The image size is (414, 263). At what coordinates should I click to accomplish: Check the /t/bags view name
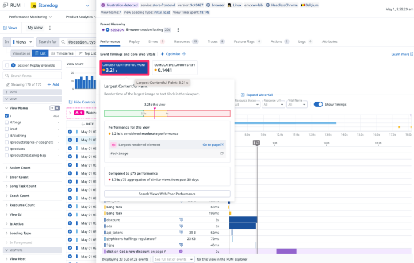tap(7, 122)
